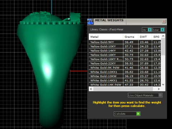The width and height of the screenshot is (172, 129).
Task: Select the White Gold:14K PdW row
Action: coord(125,85)
